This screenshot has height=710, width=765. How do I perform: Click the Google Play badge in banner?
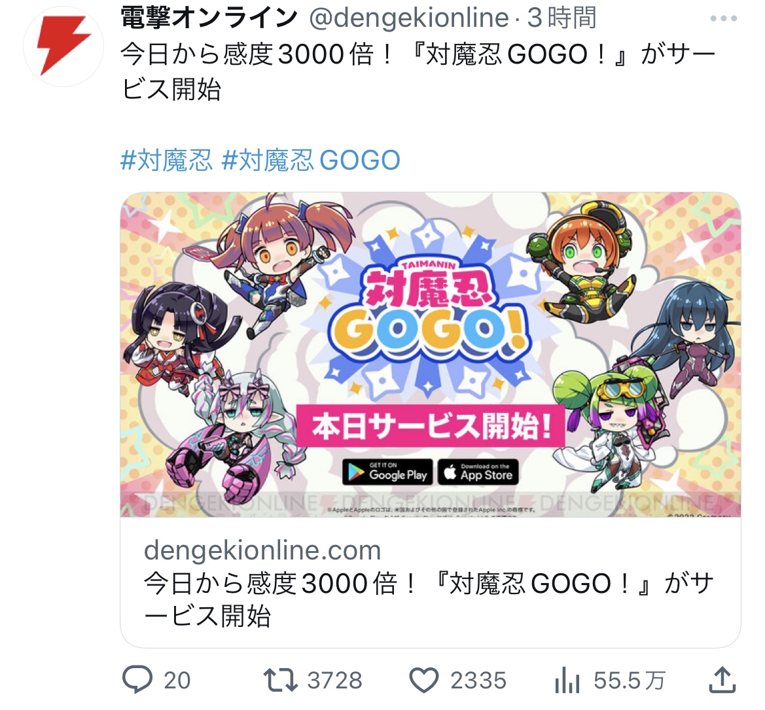click(x=387, y=472)
